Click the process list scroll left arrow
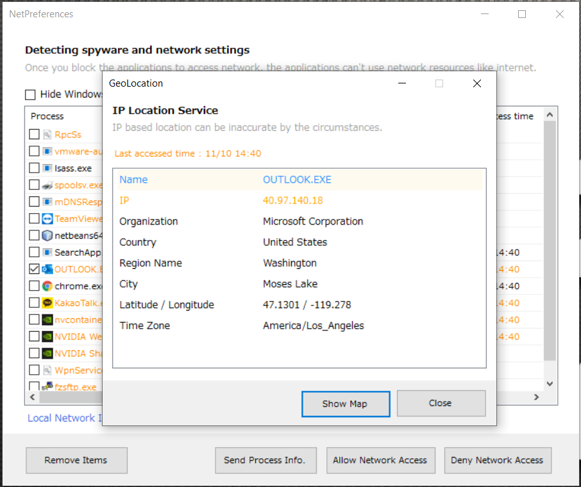This screenshot has height=487, width=581. [x=33, y=397]
